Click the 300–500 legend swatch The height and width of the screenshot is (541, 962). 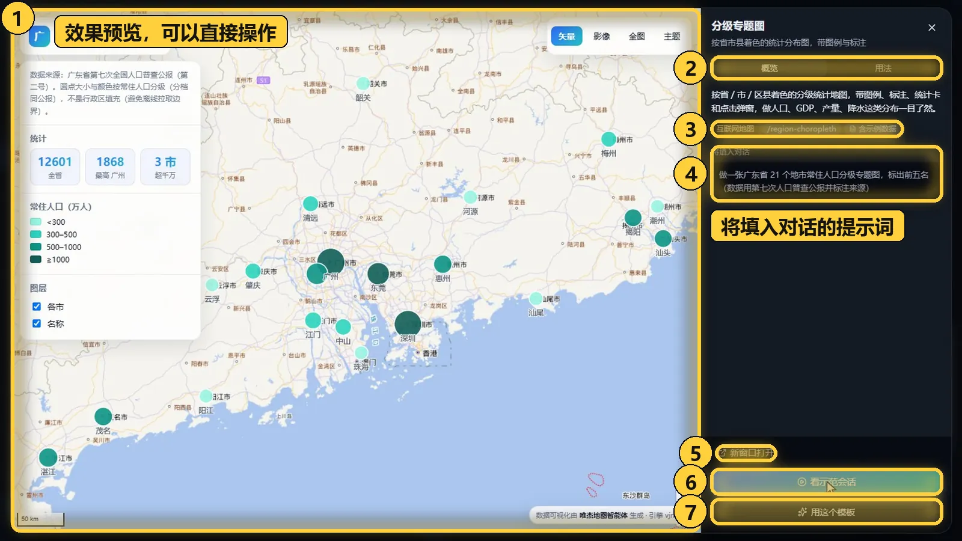point(35,234)
